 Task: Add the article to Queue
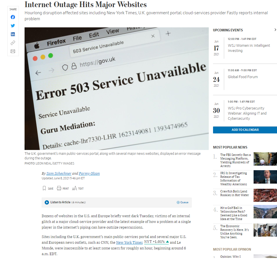(x=182, y=202)
